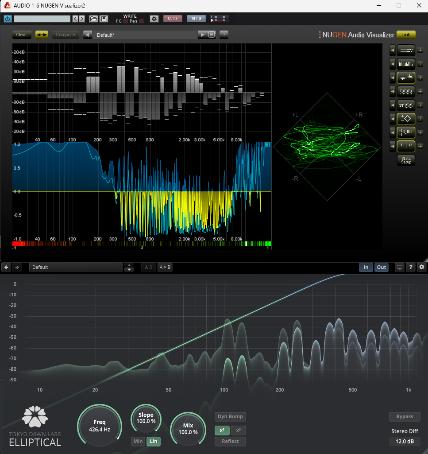The width and height of the screenshot is (428, 454).
Task: Select the level meter bars view
Action: click(x=406, y=50)
